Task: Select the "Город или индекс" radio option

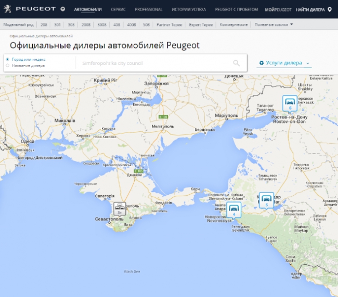Action: point(7,60)
